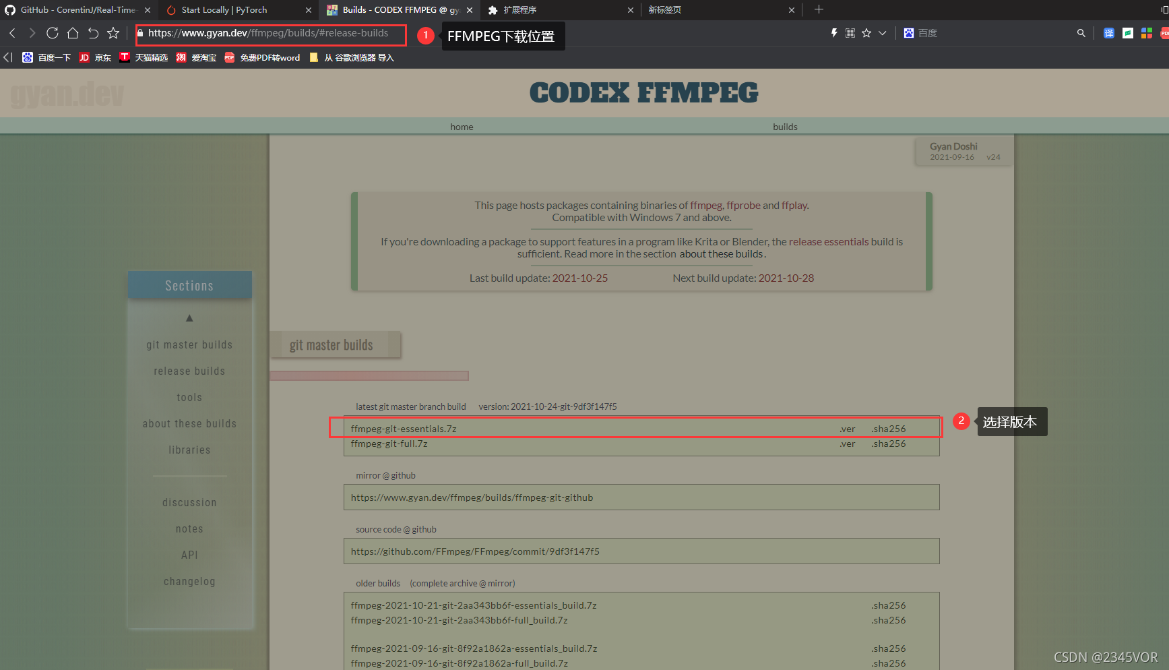Image resolution: width=1169 pixels, height=670 pixels.
Task: Open a new tab with the plus button
Action: (x=819, y=9)
